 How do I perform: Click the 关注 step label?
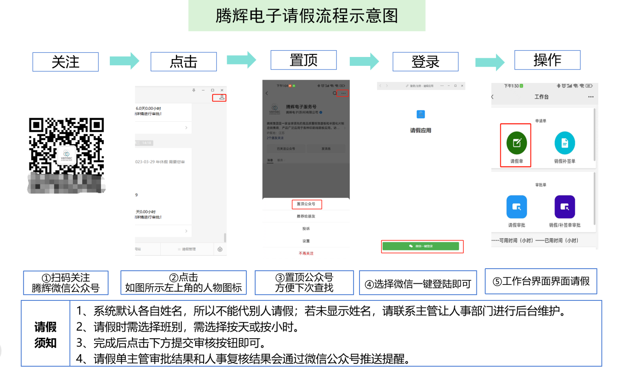[65, 62]
